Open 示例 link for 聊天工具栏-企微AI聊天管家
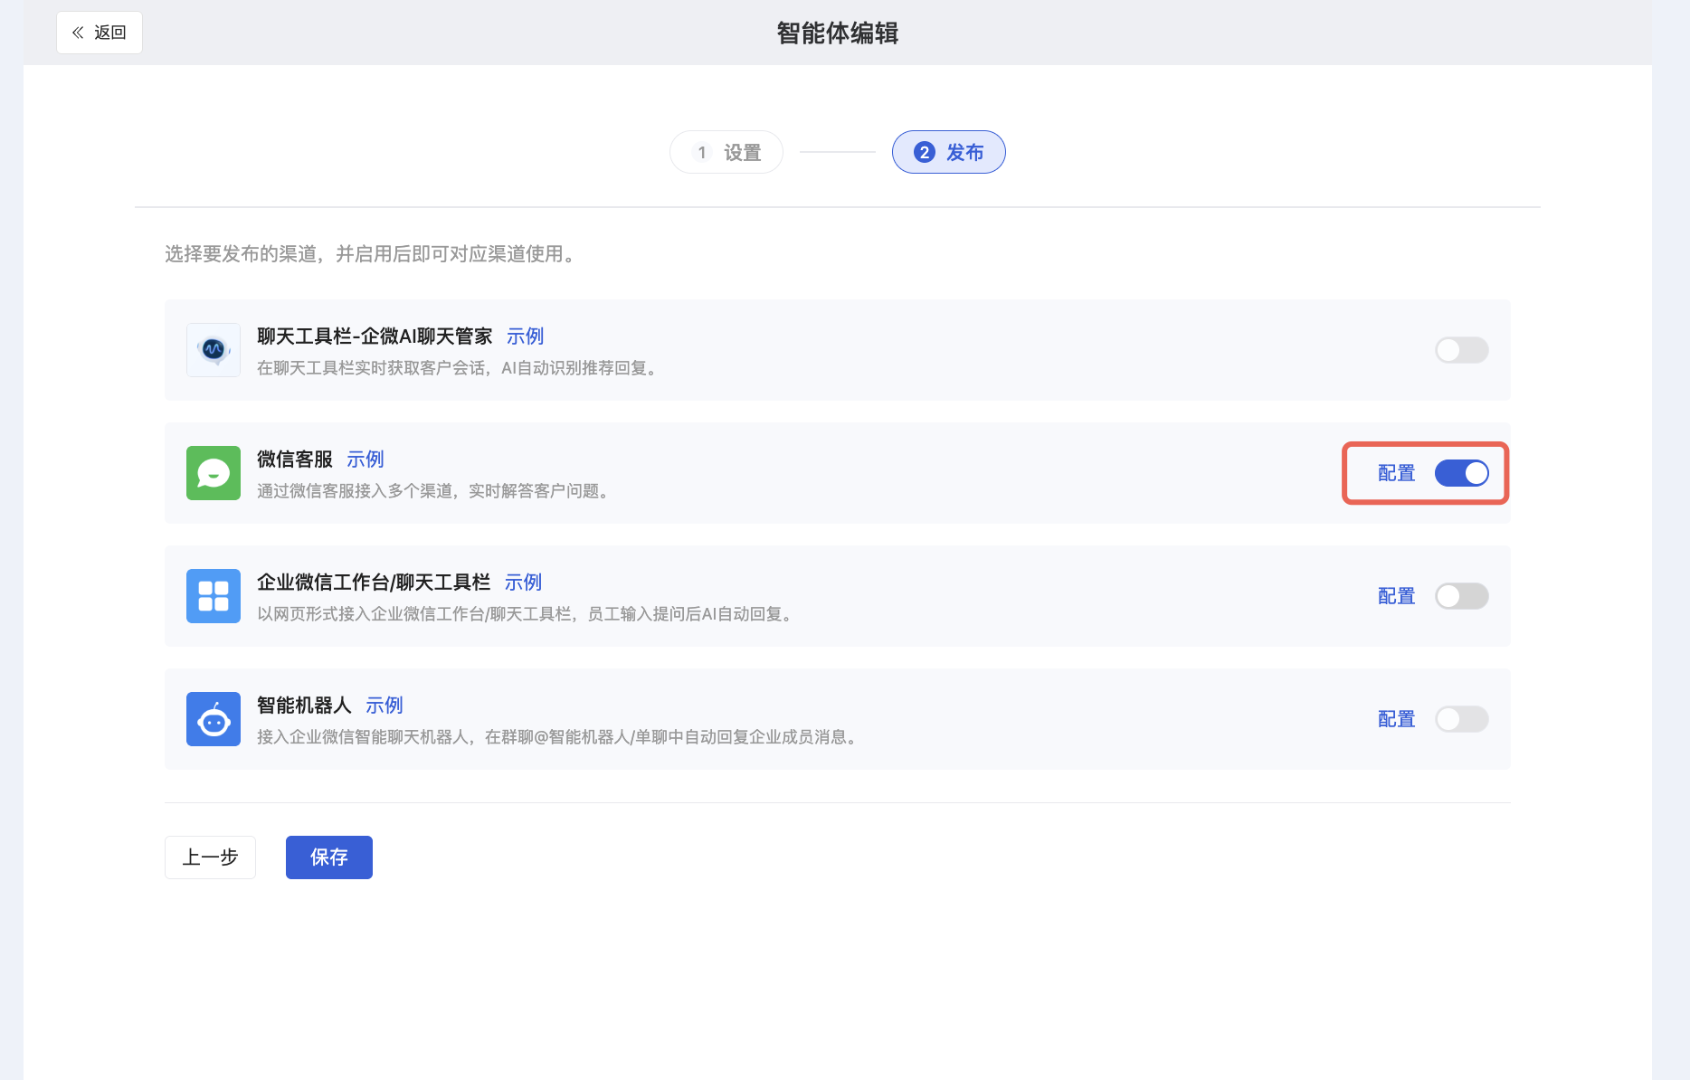This screenshot has height=1080, width=1690. click(x=525, y=336)
